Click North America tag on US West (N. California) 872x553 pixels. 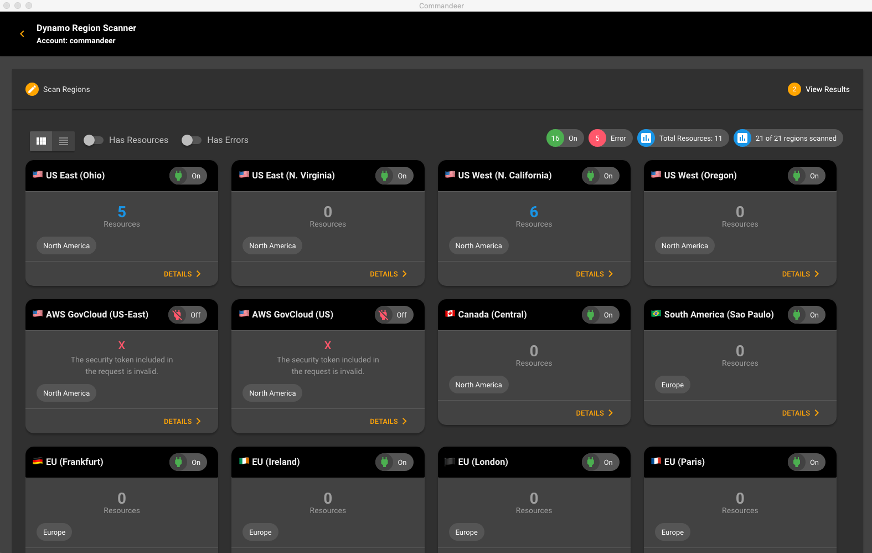click(x=478, y=246)
